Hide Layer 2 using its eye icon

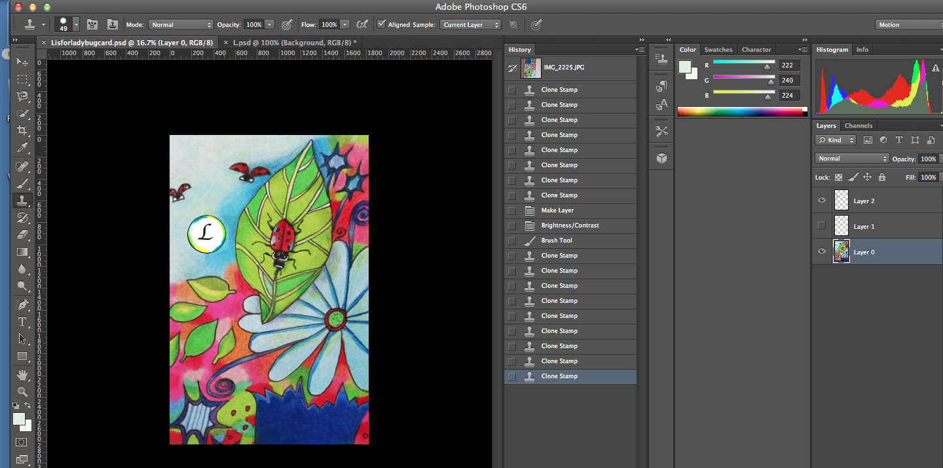tap(822, 201)
